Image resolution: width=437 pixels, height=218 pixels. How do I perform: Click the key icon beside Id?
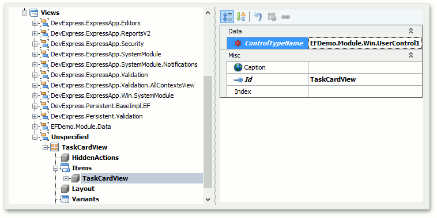pos(238,80)
